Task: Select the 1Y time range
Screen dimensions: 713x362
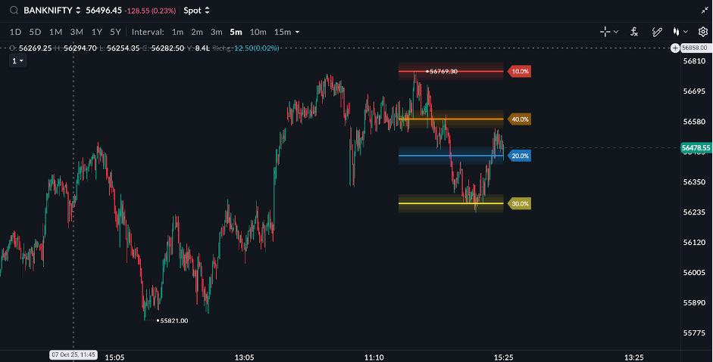Action: click(x=96, y=32)
